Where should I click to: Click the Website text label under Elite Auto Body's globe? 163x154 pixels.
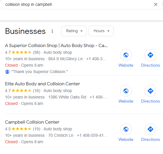(126, 101)
